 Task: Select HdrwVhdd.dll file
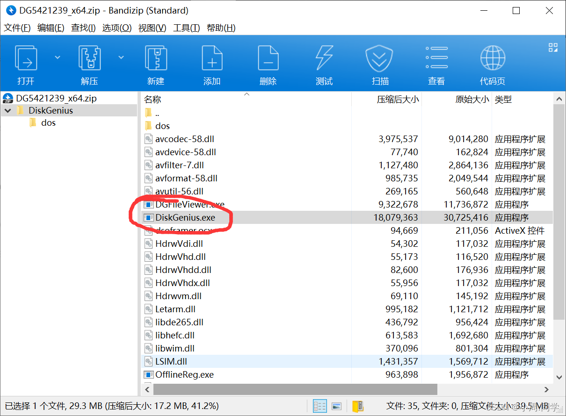[x=183, y=270]
